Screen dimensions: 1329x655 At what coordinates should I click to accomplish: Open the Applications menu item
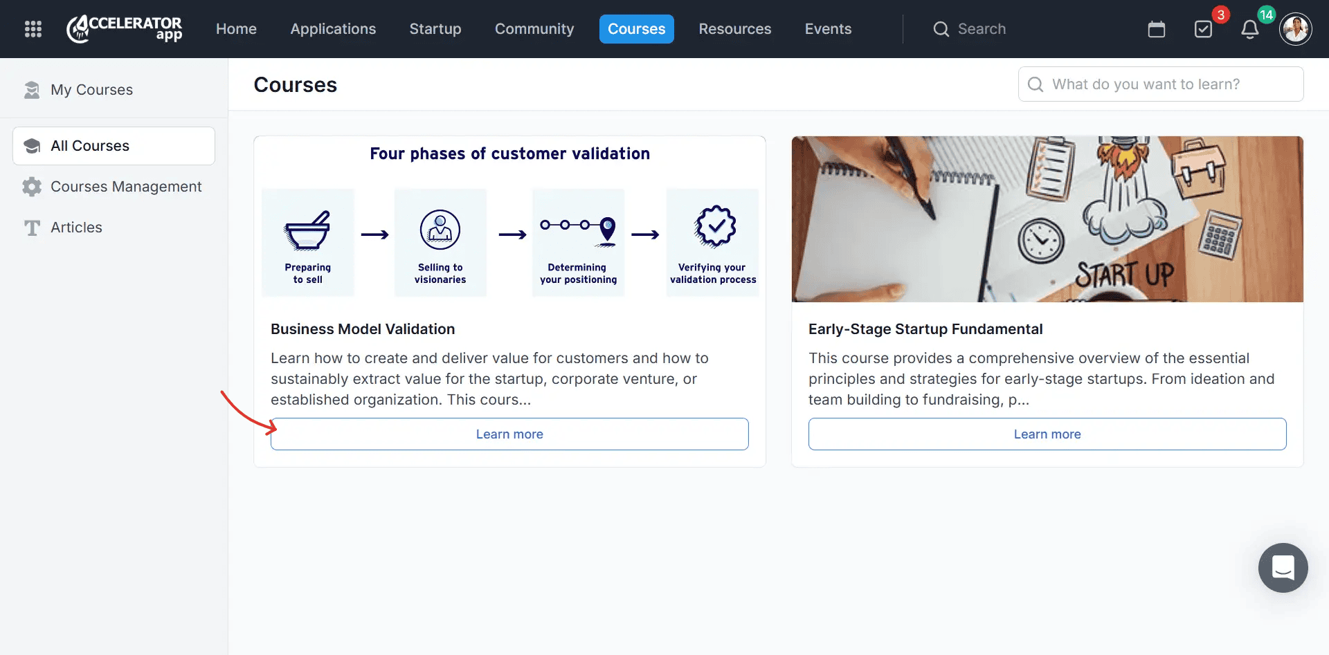(333, 29)
